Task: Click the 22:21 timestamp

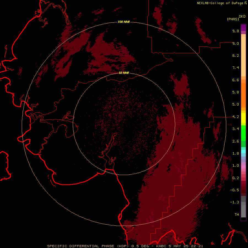Action: coord(197,246)
